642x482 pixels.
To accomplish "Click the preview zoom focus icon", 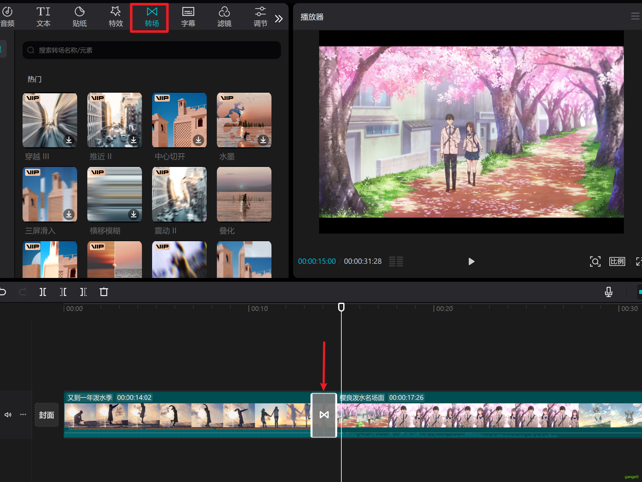I will click(x=595, y=261).
